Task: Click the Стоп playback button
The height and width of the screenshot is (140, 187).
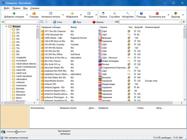Action: [58, 22]
